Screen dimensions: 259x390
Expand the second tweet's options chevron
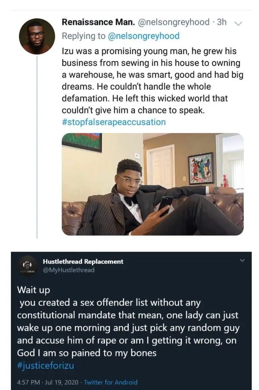242,259
